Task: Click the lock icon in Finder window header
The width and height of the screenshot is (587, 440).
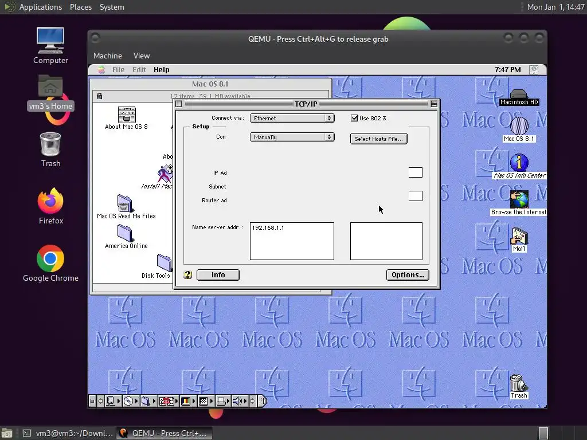Action: pyautogui.click(x=99, y=96)
